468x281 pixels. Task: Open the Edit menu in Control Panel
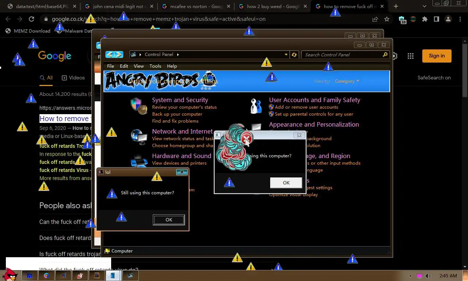pyautogui.click(x=124, y=66)
